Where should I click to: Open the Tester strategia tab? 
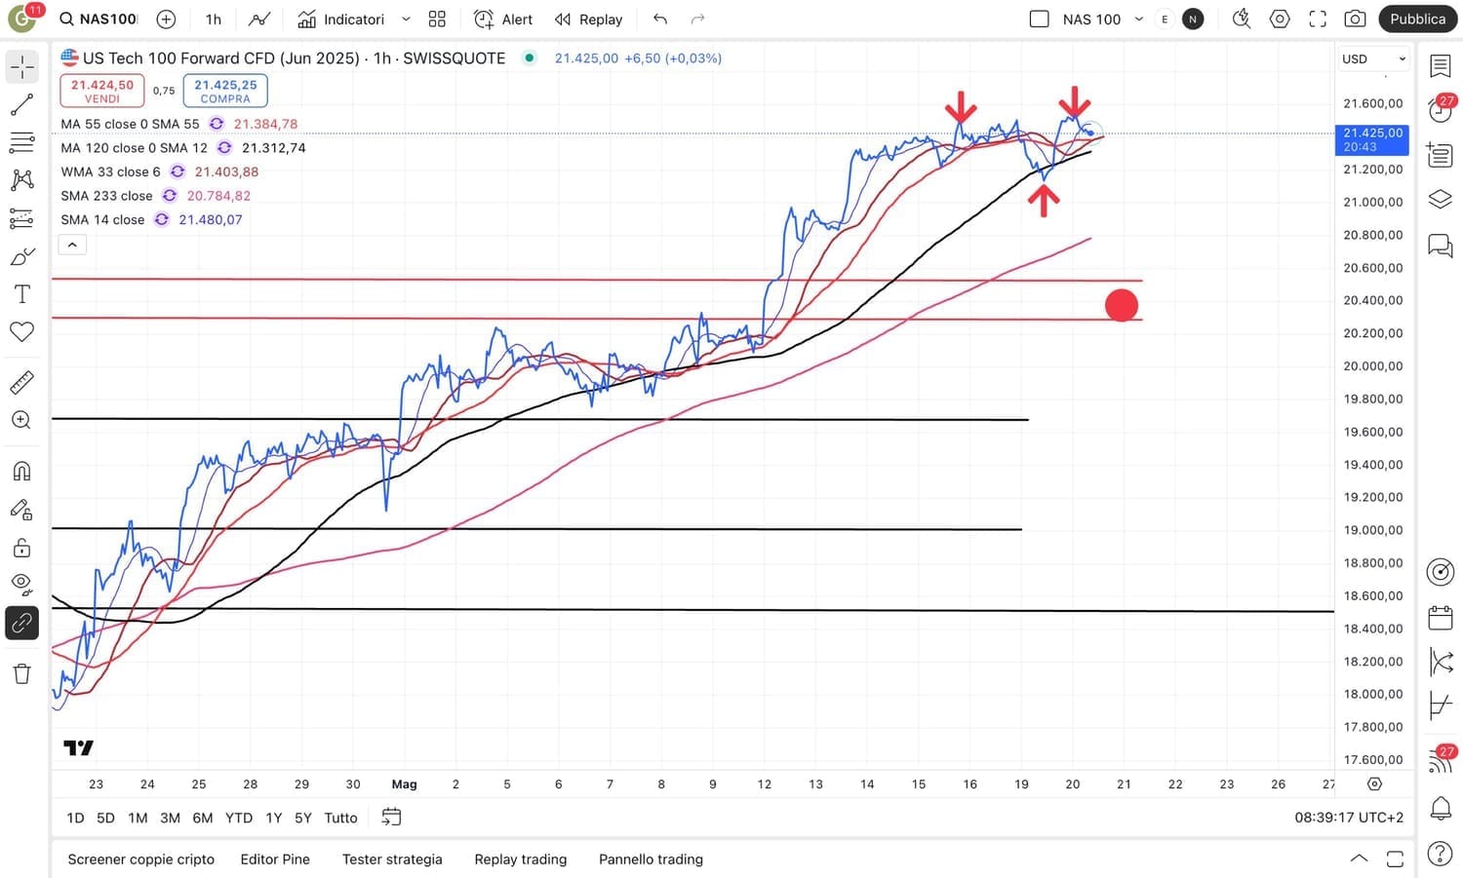[x=392, y=859]
